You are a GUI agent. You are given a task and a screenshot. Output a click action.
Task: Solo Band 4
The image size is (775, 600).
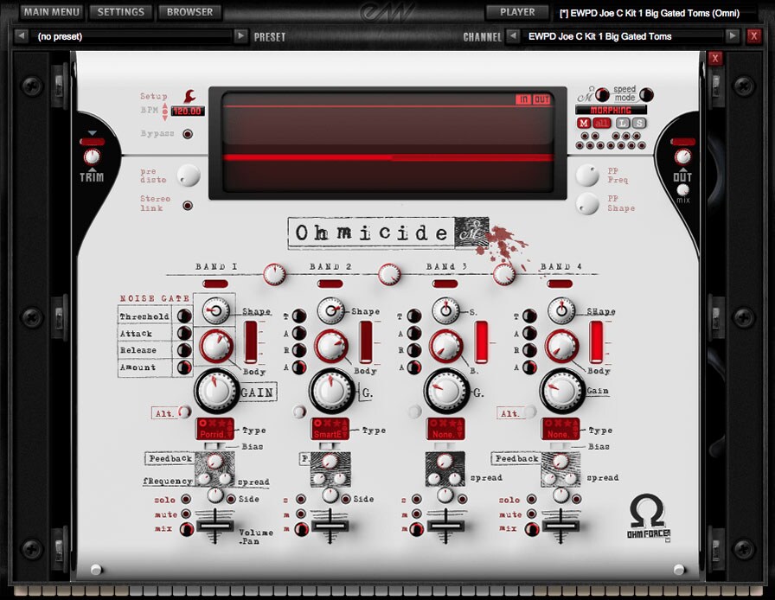531,499
